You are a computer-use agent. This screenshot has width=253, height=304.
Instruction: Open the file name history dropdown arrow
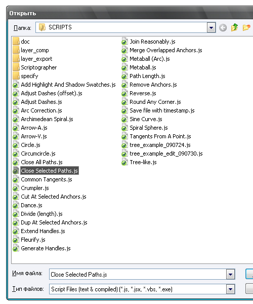(230, 274)
